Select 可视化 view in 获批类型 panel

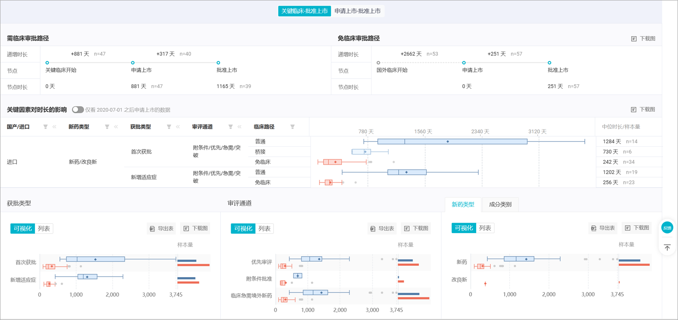coord(23,228)
